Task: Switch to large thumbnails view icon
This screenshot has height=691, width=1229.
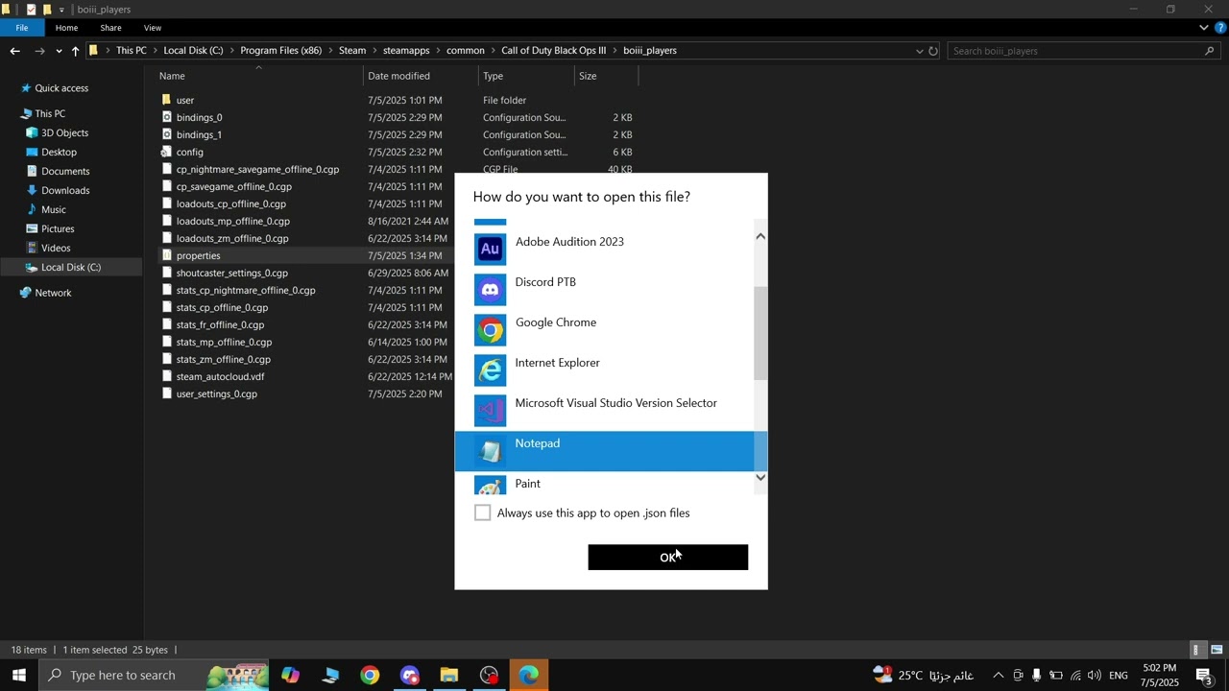Action: coord(1216,650)
